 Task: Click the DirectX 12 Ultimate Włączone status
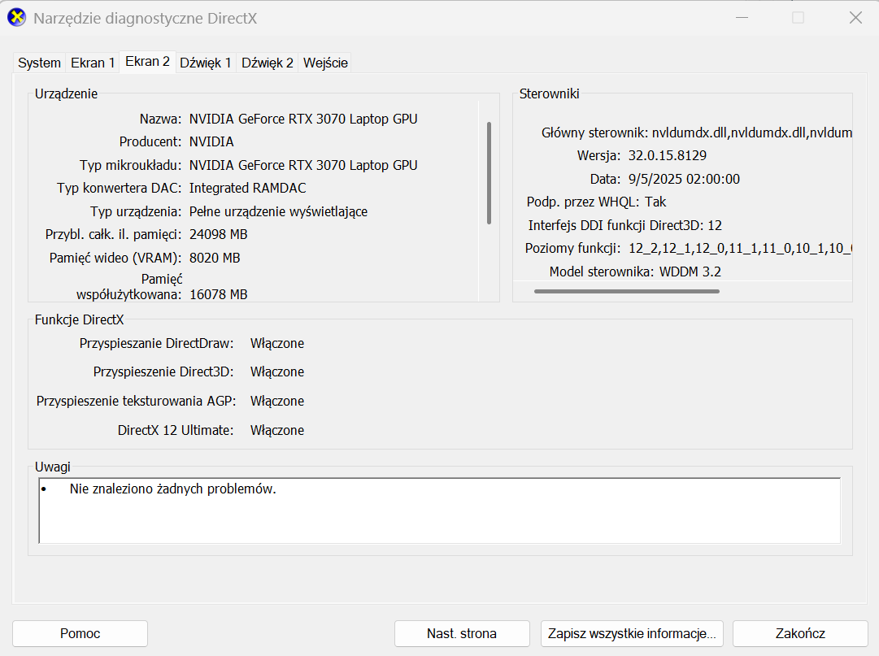[x=277, y=430]
